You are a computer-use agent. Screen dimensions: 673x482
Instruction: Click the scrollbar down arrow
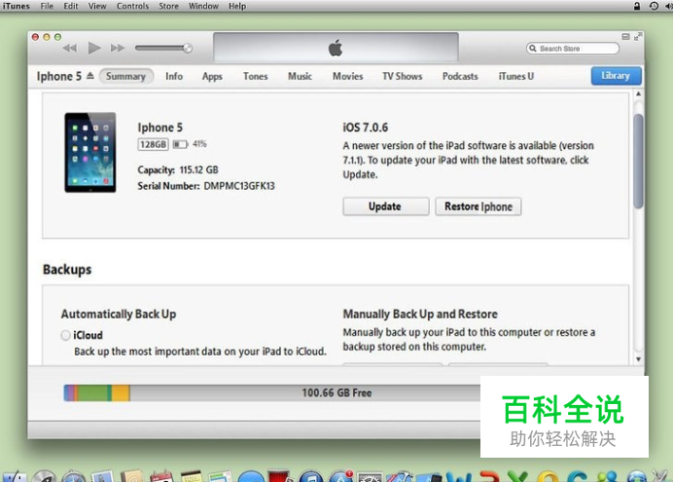[638, 359]
